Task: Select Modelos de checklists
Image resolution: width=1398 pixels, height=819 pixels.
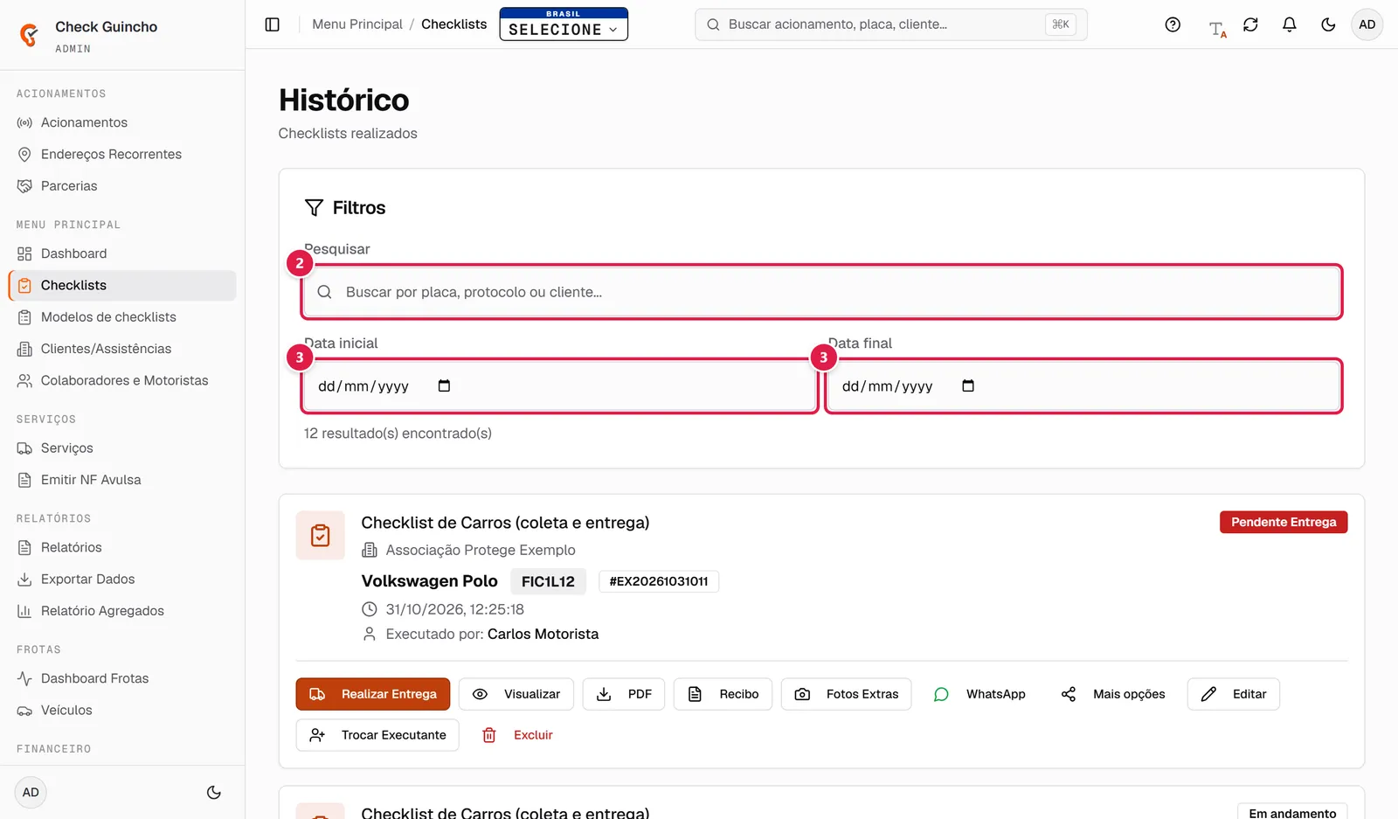Action: (x=122, y=317)
